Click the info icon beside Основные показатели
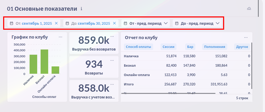Viewport: 265px width, 112px height. click(81, 9)
